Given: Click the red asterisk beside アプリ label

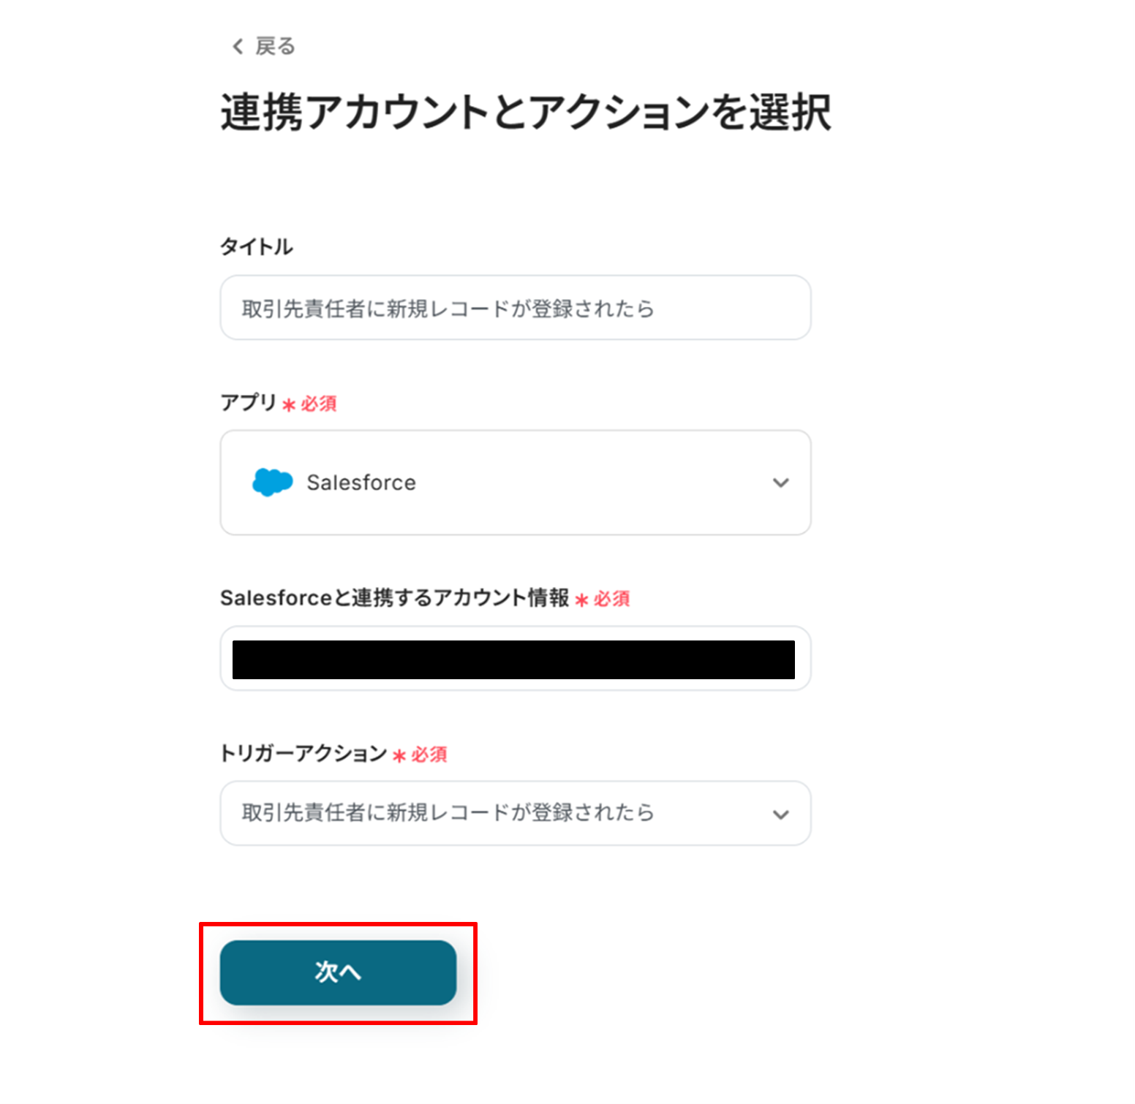Looking at the screenshot, I should 289,405.
